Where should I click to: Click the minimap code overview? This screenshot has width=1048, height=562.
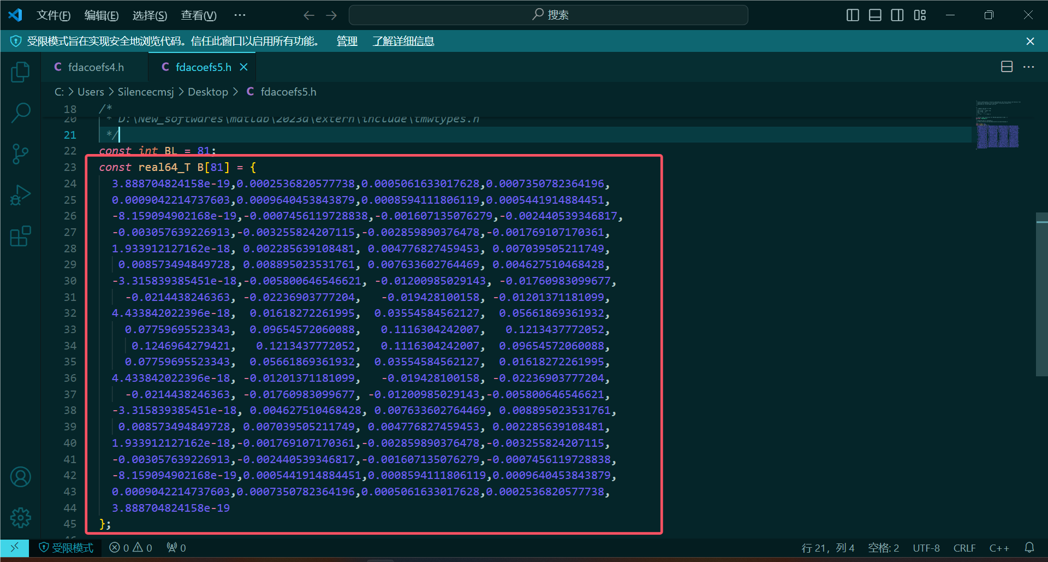(998, 125)
